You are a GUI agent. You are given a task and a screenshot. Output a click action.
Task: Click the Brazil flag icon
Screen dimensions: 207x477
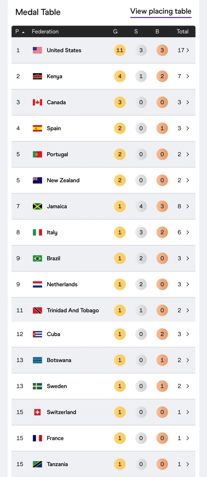point(37,258)
